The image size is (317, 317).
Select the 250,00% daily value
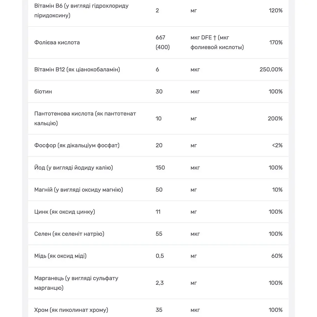pyautogui.click(x=271, y=70)
